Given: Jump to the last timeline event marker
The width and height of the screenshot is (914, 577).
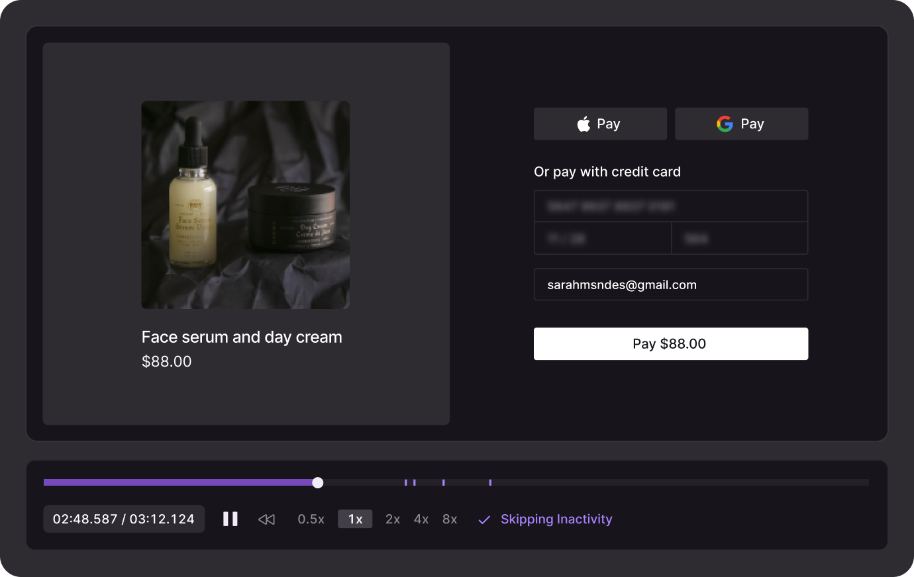Looking at the screenshot, I should pyautogui.click(x=490, y=482).
